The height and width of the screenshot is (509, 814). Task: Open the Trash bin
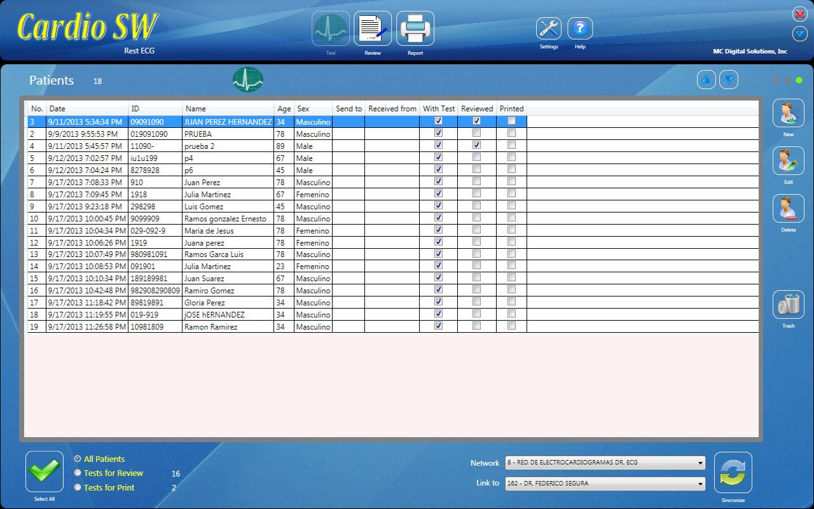(788, 305)
